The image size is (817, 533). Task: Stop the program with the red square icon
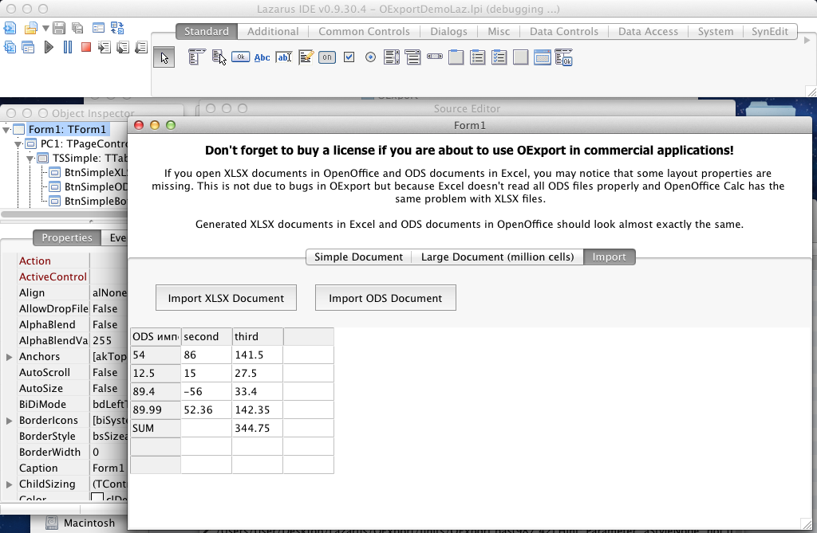(85, 48)
